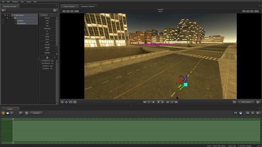Switch to the Graph Editor mode
262x147 pixels.
coord(12,113)
